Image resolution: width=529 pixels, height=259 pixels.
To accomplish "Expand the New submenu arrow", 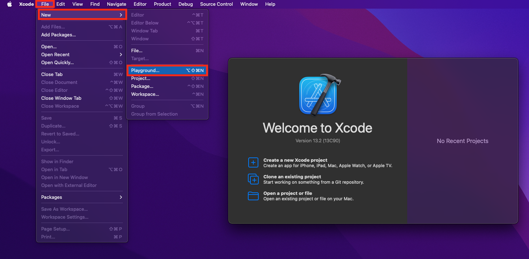I will coord(121,15).
